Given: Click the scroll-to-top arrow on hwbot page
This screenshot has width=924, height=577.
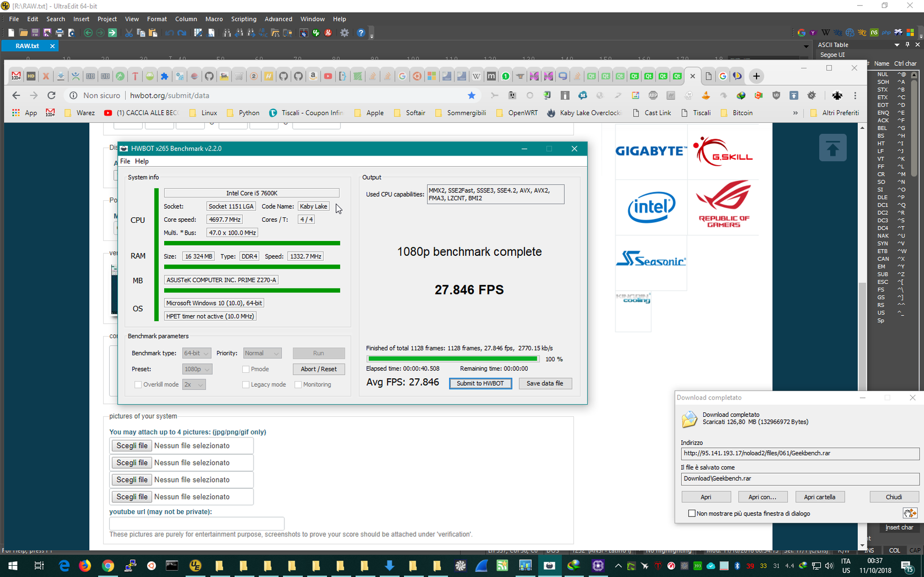Looking at the screenshot, I should coord(833,148).
